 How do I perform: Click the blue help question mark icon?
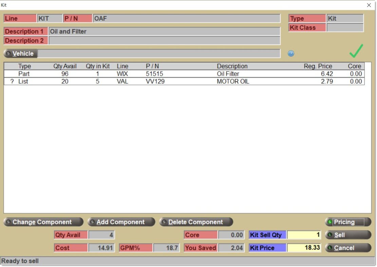[291, 54]
